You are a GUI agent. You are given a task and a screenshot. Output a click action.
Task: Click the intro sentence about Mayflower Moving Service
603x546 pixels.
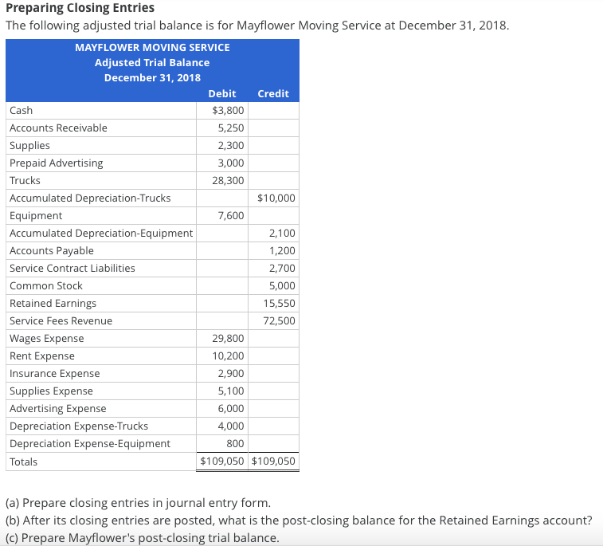pos(257,26)
